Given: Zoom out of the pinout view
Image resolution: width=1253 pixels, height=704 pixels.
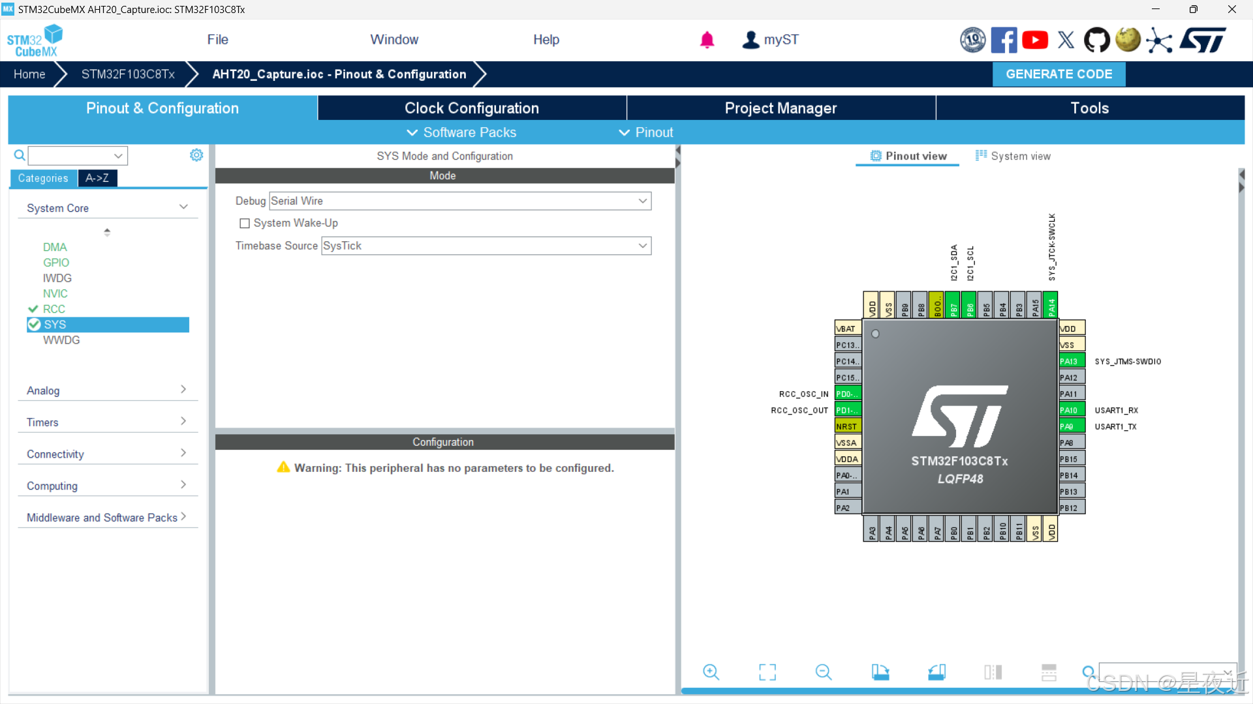Looking at the screenshot, I should pyautogui.click(x=824, y=672).
